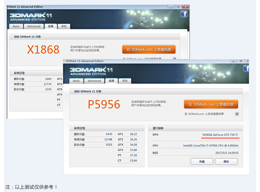Click the Facebook icon in the back window
This screenshot has height=192, width=260.
[184, 14]
